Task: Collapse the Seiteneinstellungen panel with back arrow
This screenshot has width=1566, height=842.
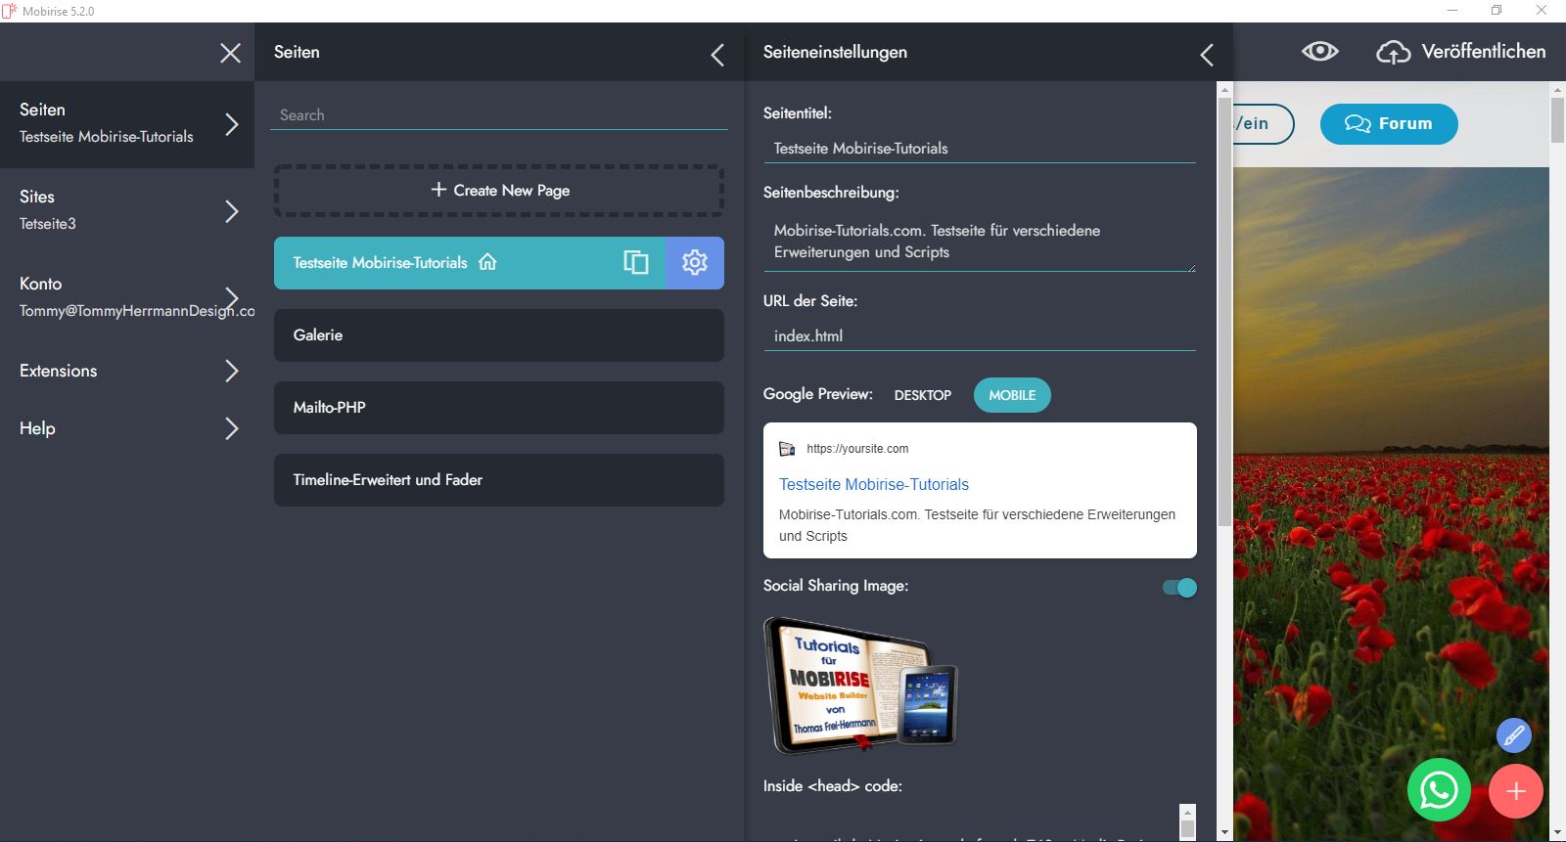Action: click(1206, 55)
